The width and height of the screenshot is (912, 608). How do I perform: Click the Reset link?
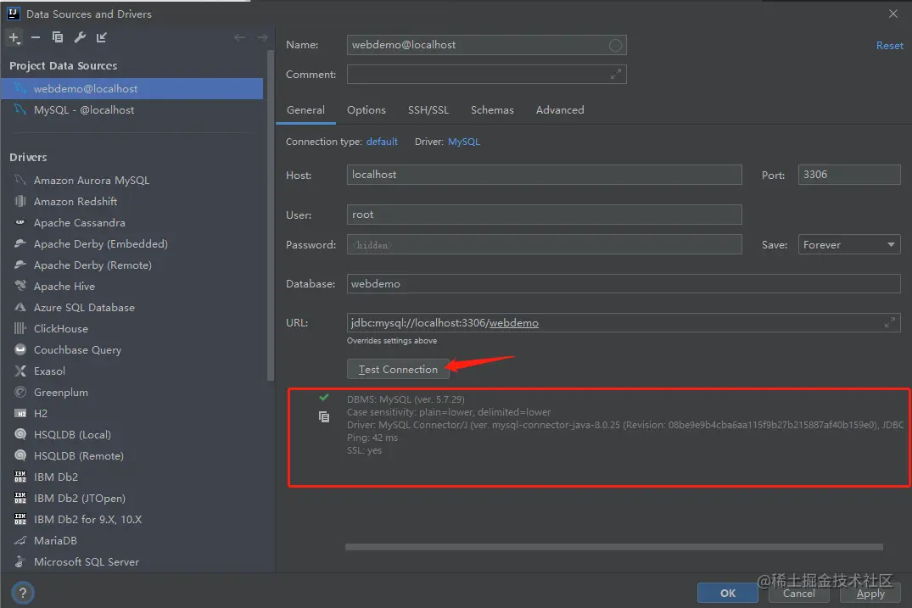889,45
